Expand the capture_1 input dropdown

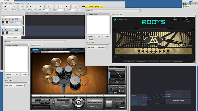pos(16,23)
